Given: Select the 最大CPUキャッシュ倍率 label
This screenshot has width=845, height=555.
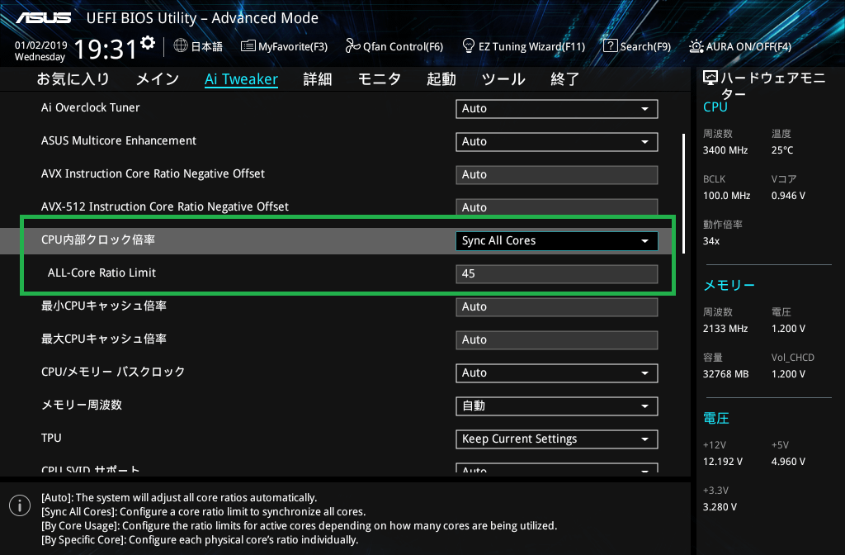Looking at the screenshot, I should click(104, 339).
